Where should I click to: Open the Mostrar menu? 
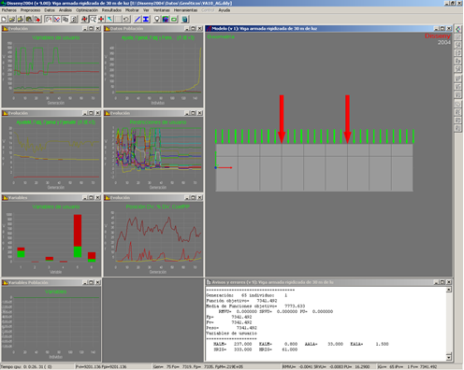pyautogui.click(x=132, y=10)
